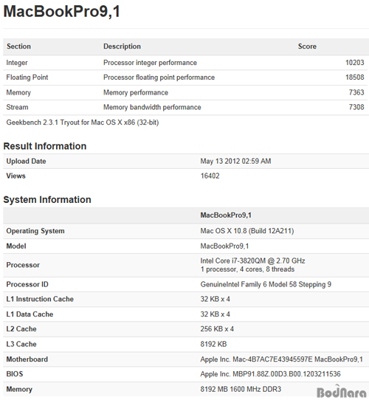The height and width of the screenshot is (400, 369).
Task: Click the Views count 16402
Action: 210,176
